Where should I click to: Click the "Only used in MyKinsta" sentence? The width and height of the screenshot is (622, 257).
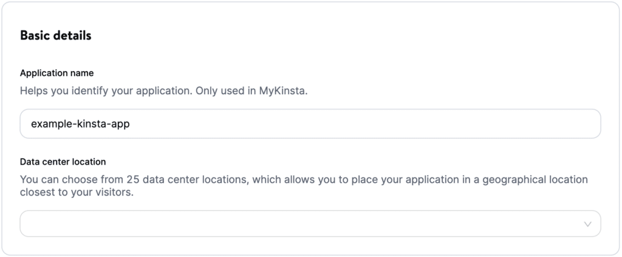click(x=259, y=91)
